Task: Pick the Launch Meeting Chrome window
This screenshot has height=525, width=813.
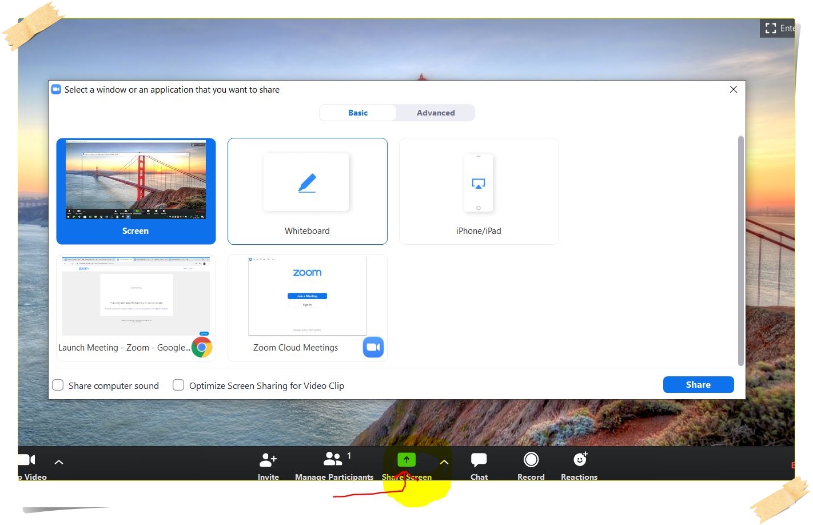Action: (136, 308)
